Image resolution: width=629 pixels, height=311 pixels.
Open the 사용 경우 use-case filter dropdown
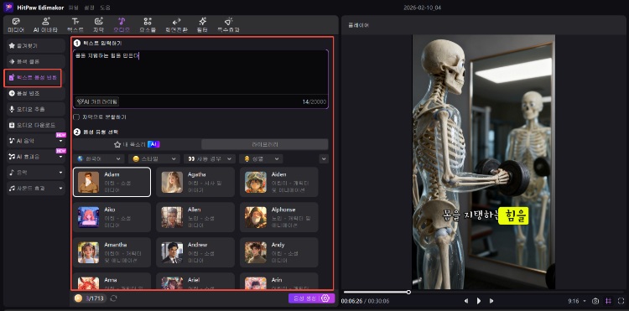click(210, 158)
